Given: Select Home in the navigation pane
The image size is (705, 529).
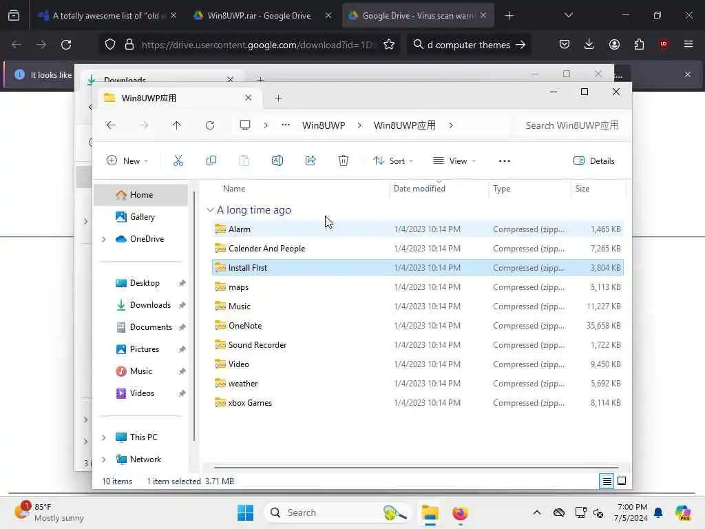Looking at the screenshot, I should click(140, 195).
